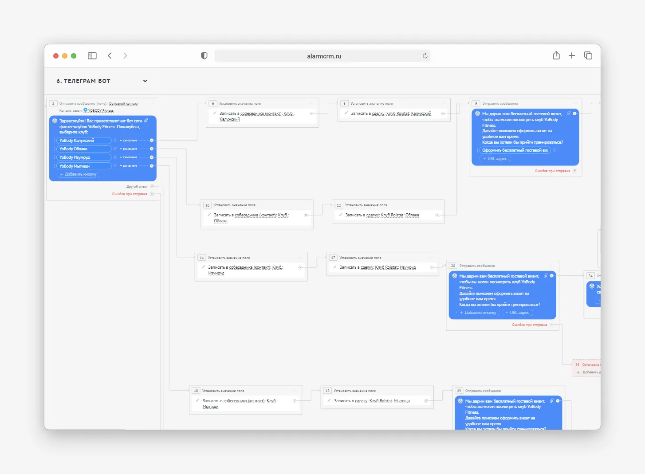
Task: Open a new Safari tab
Action: [572, 55]
